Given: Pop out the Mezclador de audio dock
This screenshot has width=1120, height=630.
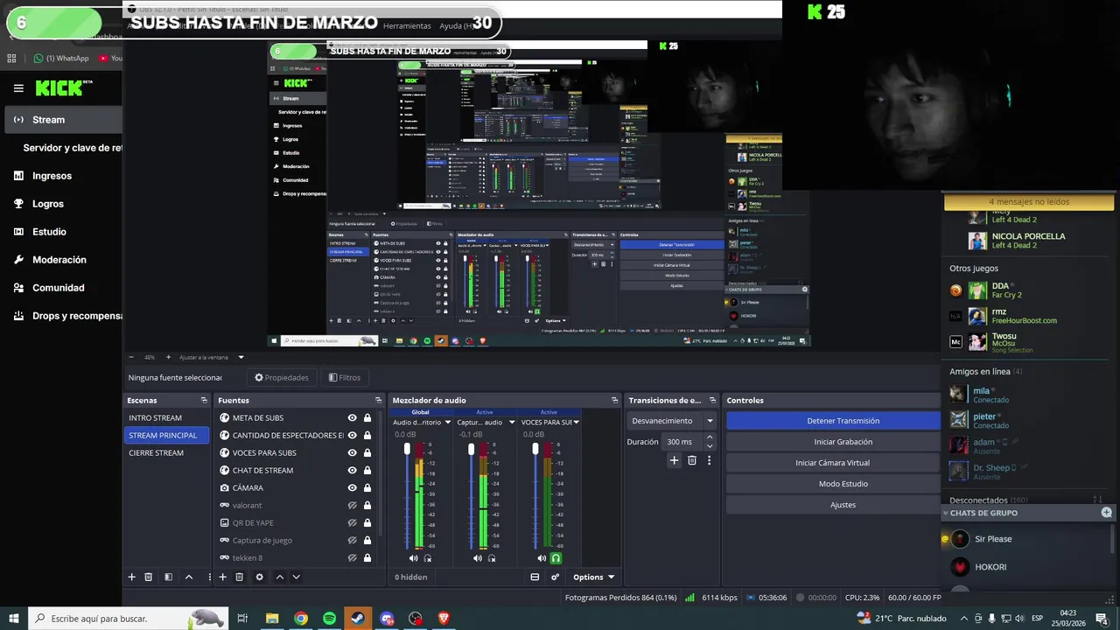Looking at the screenshot, I should pyautogui.click(x=614, y=400).
